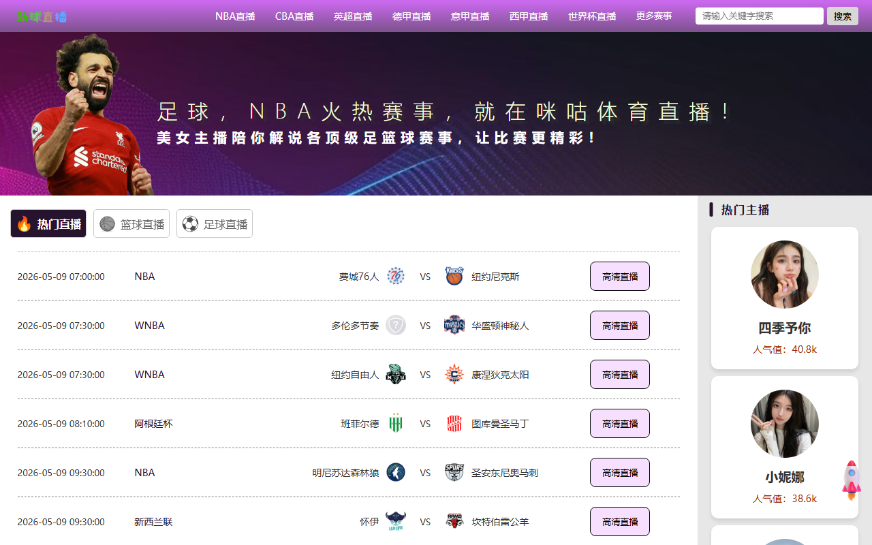Watch 高清直播 for 费城76人 vs 纽约尼克斯

pyautogui.click(x=620, y=276)
